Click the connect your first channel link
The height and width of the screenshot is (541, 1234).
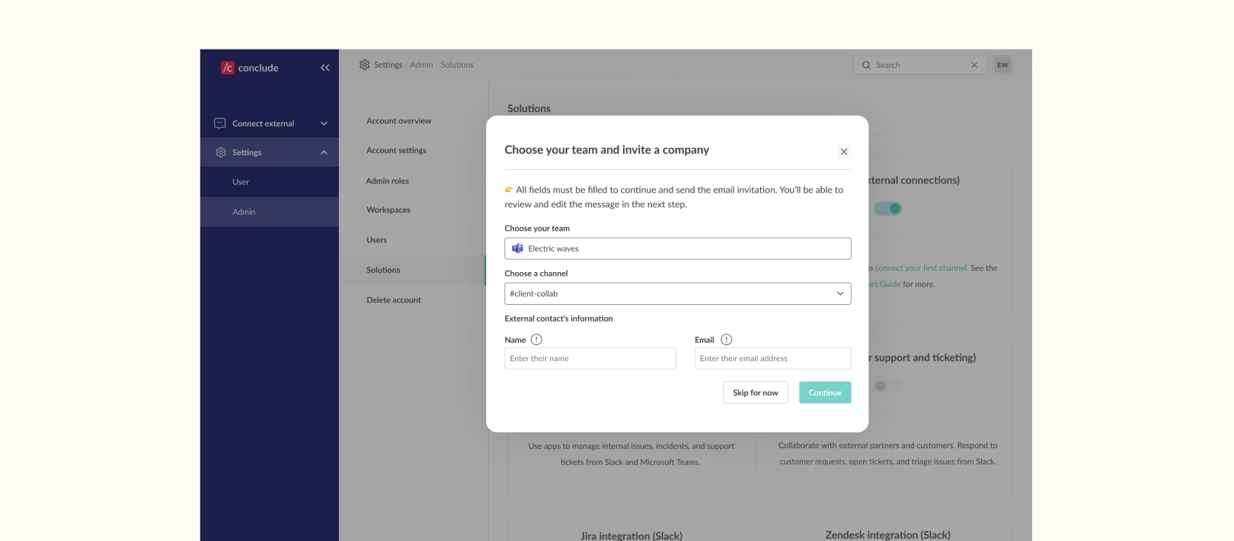(921, 268)
